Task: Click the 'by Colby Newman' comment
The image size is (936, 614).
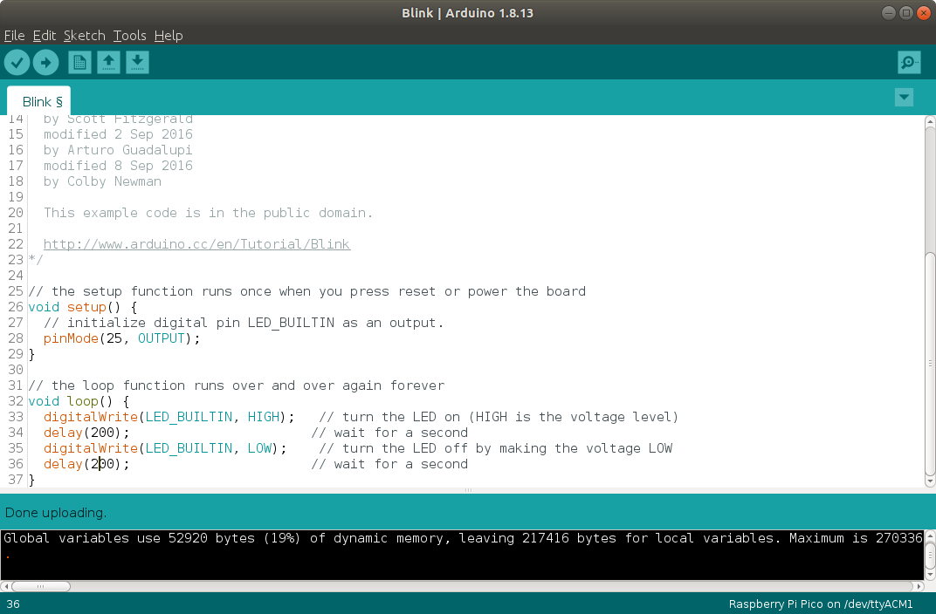Action: pos(102,181)
